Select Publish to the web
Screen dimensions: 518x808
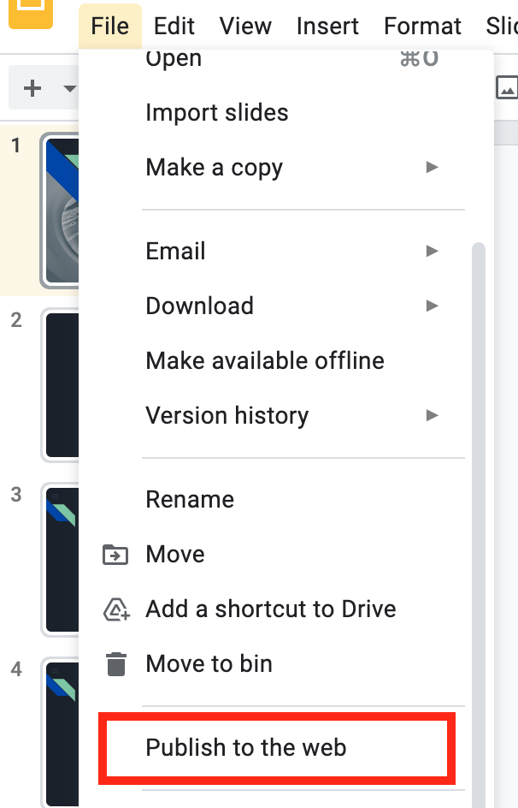[x=246, y=747]
